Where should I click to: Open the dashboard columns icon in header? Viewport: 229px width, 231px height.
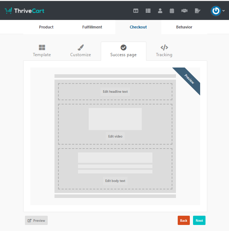(x=136, y=11)
